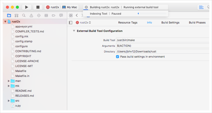Expand the src folder
212x113 pixels.
point(9,101)
